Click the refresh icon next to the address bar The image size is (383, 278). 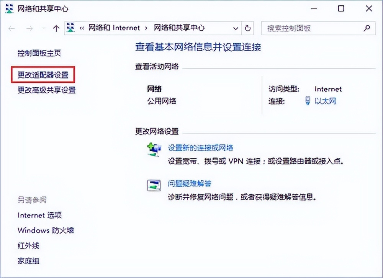[247, 28]
